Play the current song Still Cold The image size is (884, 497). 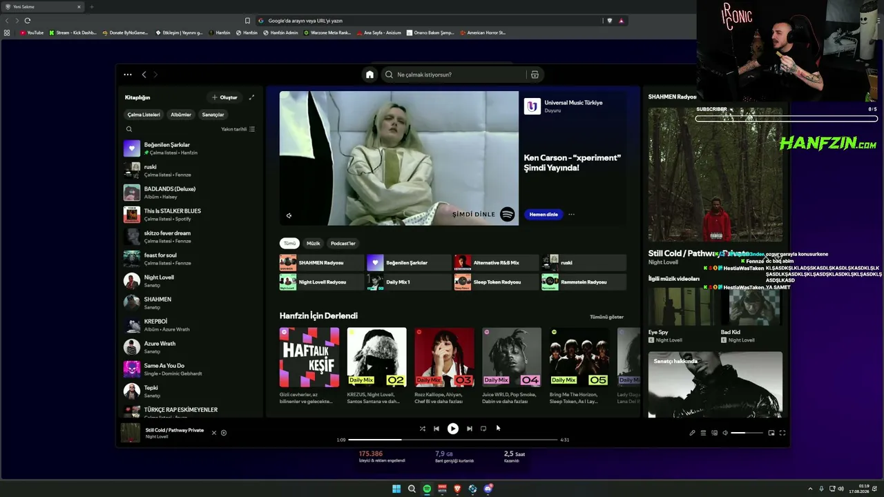click(453, 429)
